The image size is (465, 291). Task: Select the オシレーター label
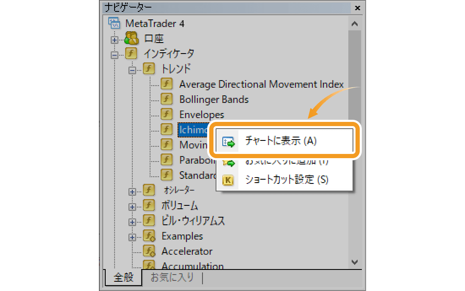tap(179, 190)
